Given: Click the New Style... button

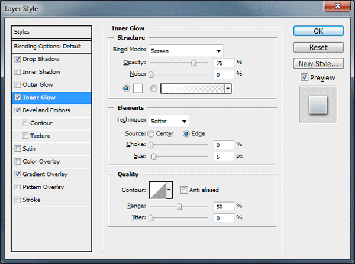Looking at the screenshot, I should coord(318,64).
